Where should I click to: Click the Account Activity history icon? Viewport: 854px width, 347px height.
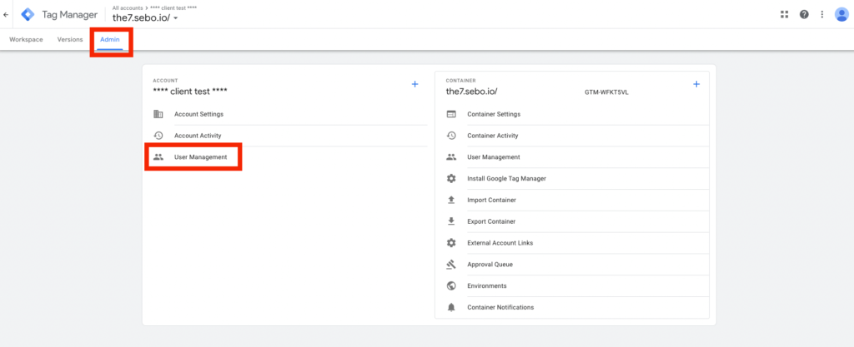pos(158,135)
